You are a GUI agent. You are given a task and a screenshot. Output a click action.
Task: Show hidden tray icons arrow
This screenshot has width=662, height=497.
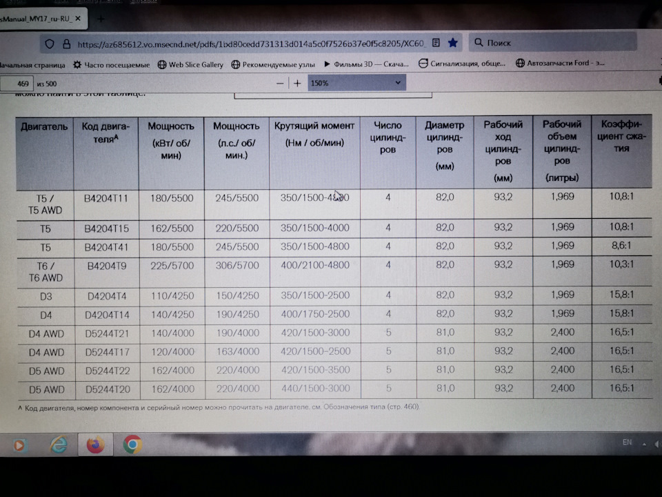point(644,444)
